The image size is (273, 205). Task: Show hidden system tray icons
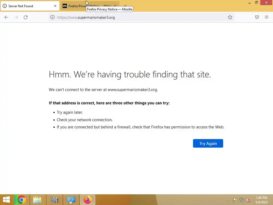(228, 200)
